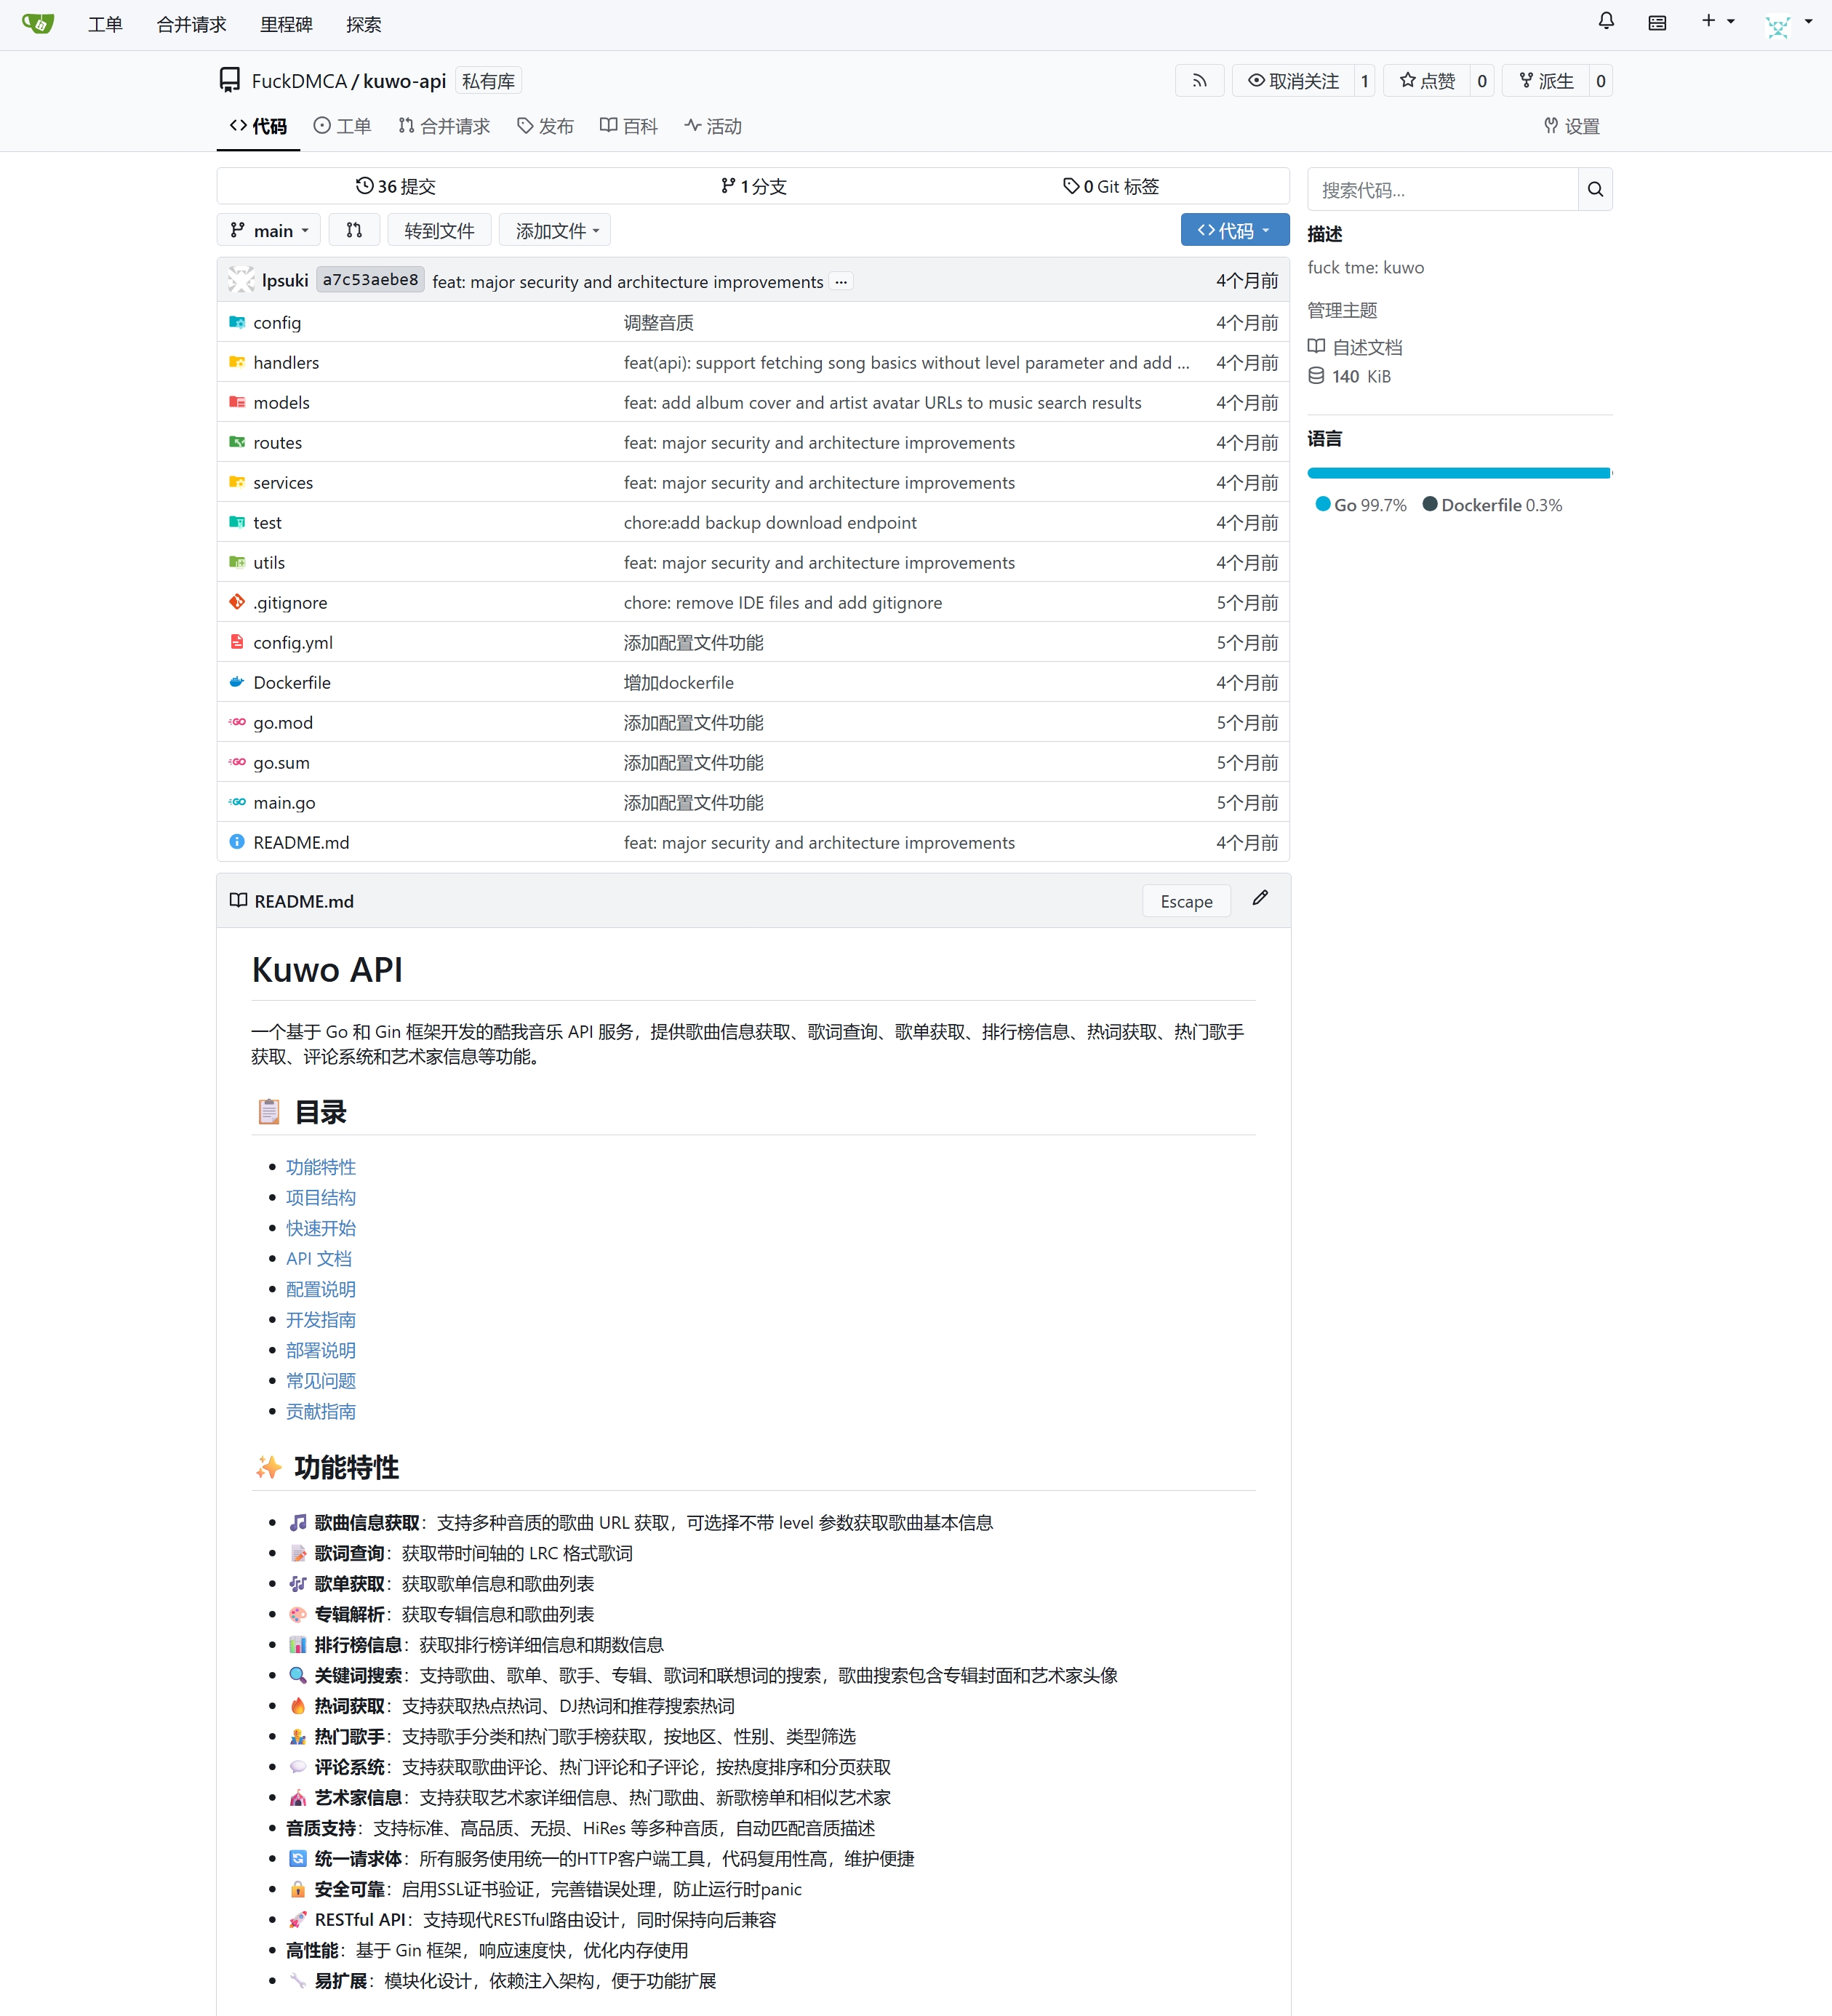Expand the commit message ellipsis button
Viewport: 1832px width, 2016px height.
tap(841, 282)
